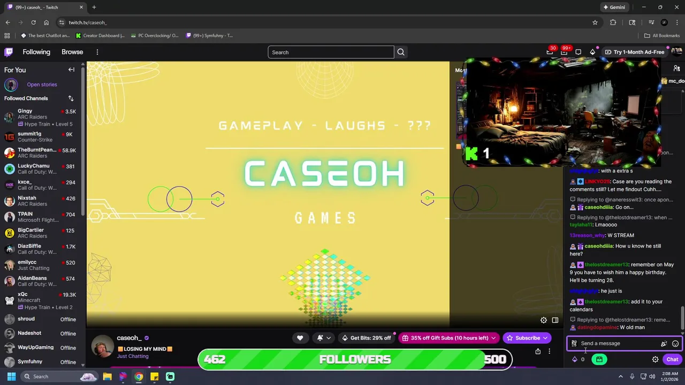
Task: Go back in Chrome
Action: (x=7, y=22)
